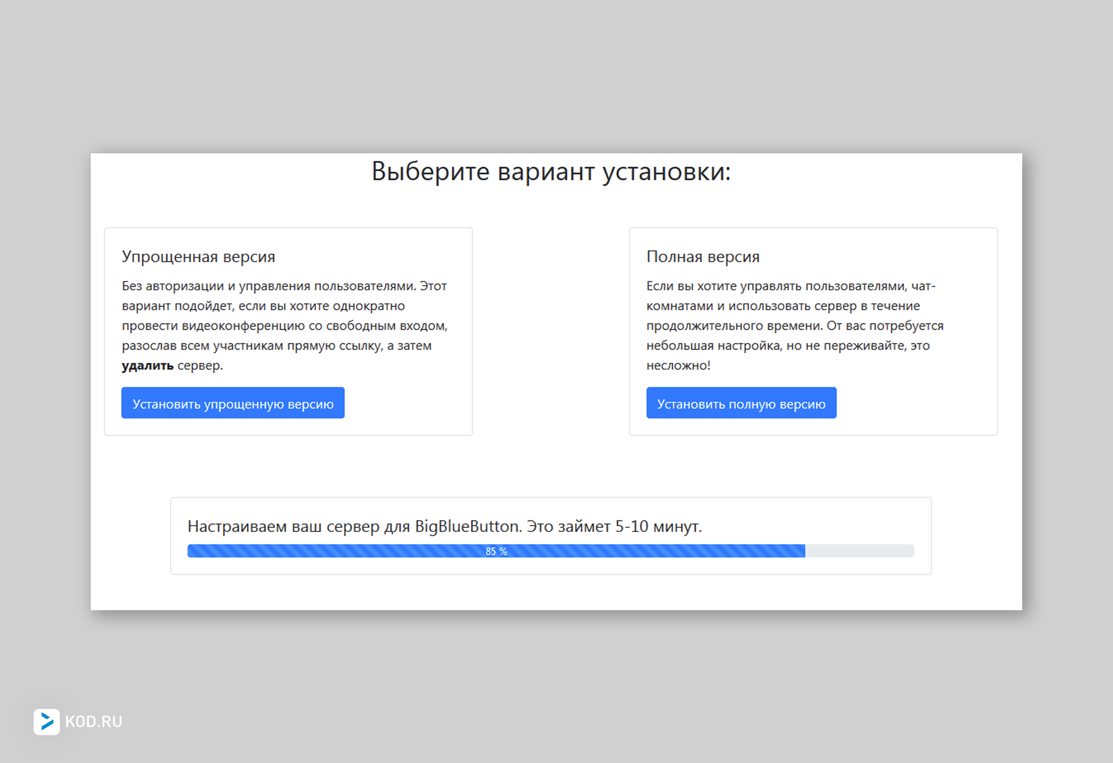Click the word 'продолжительного' in full version text

[704, 326]
